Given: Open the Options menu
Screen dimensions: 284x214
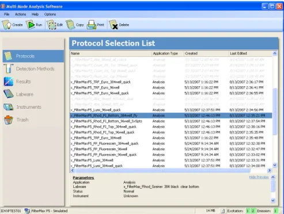Looking at the screenshot, I should click(50, 14).
